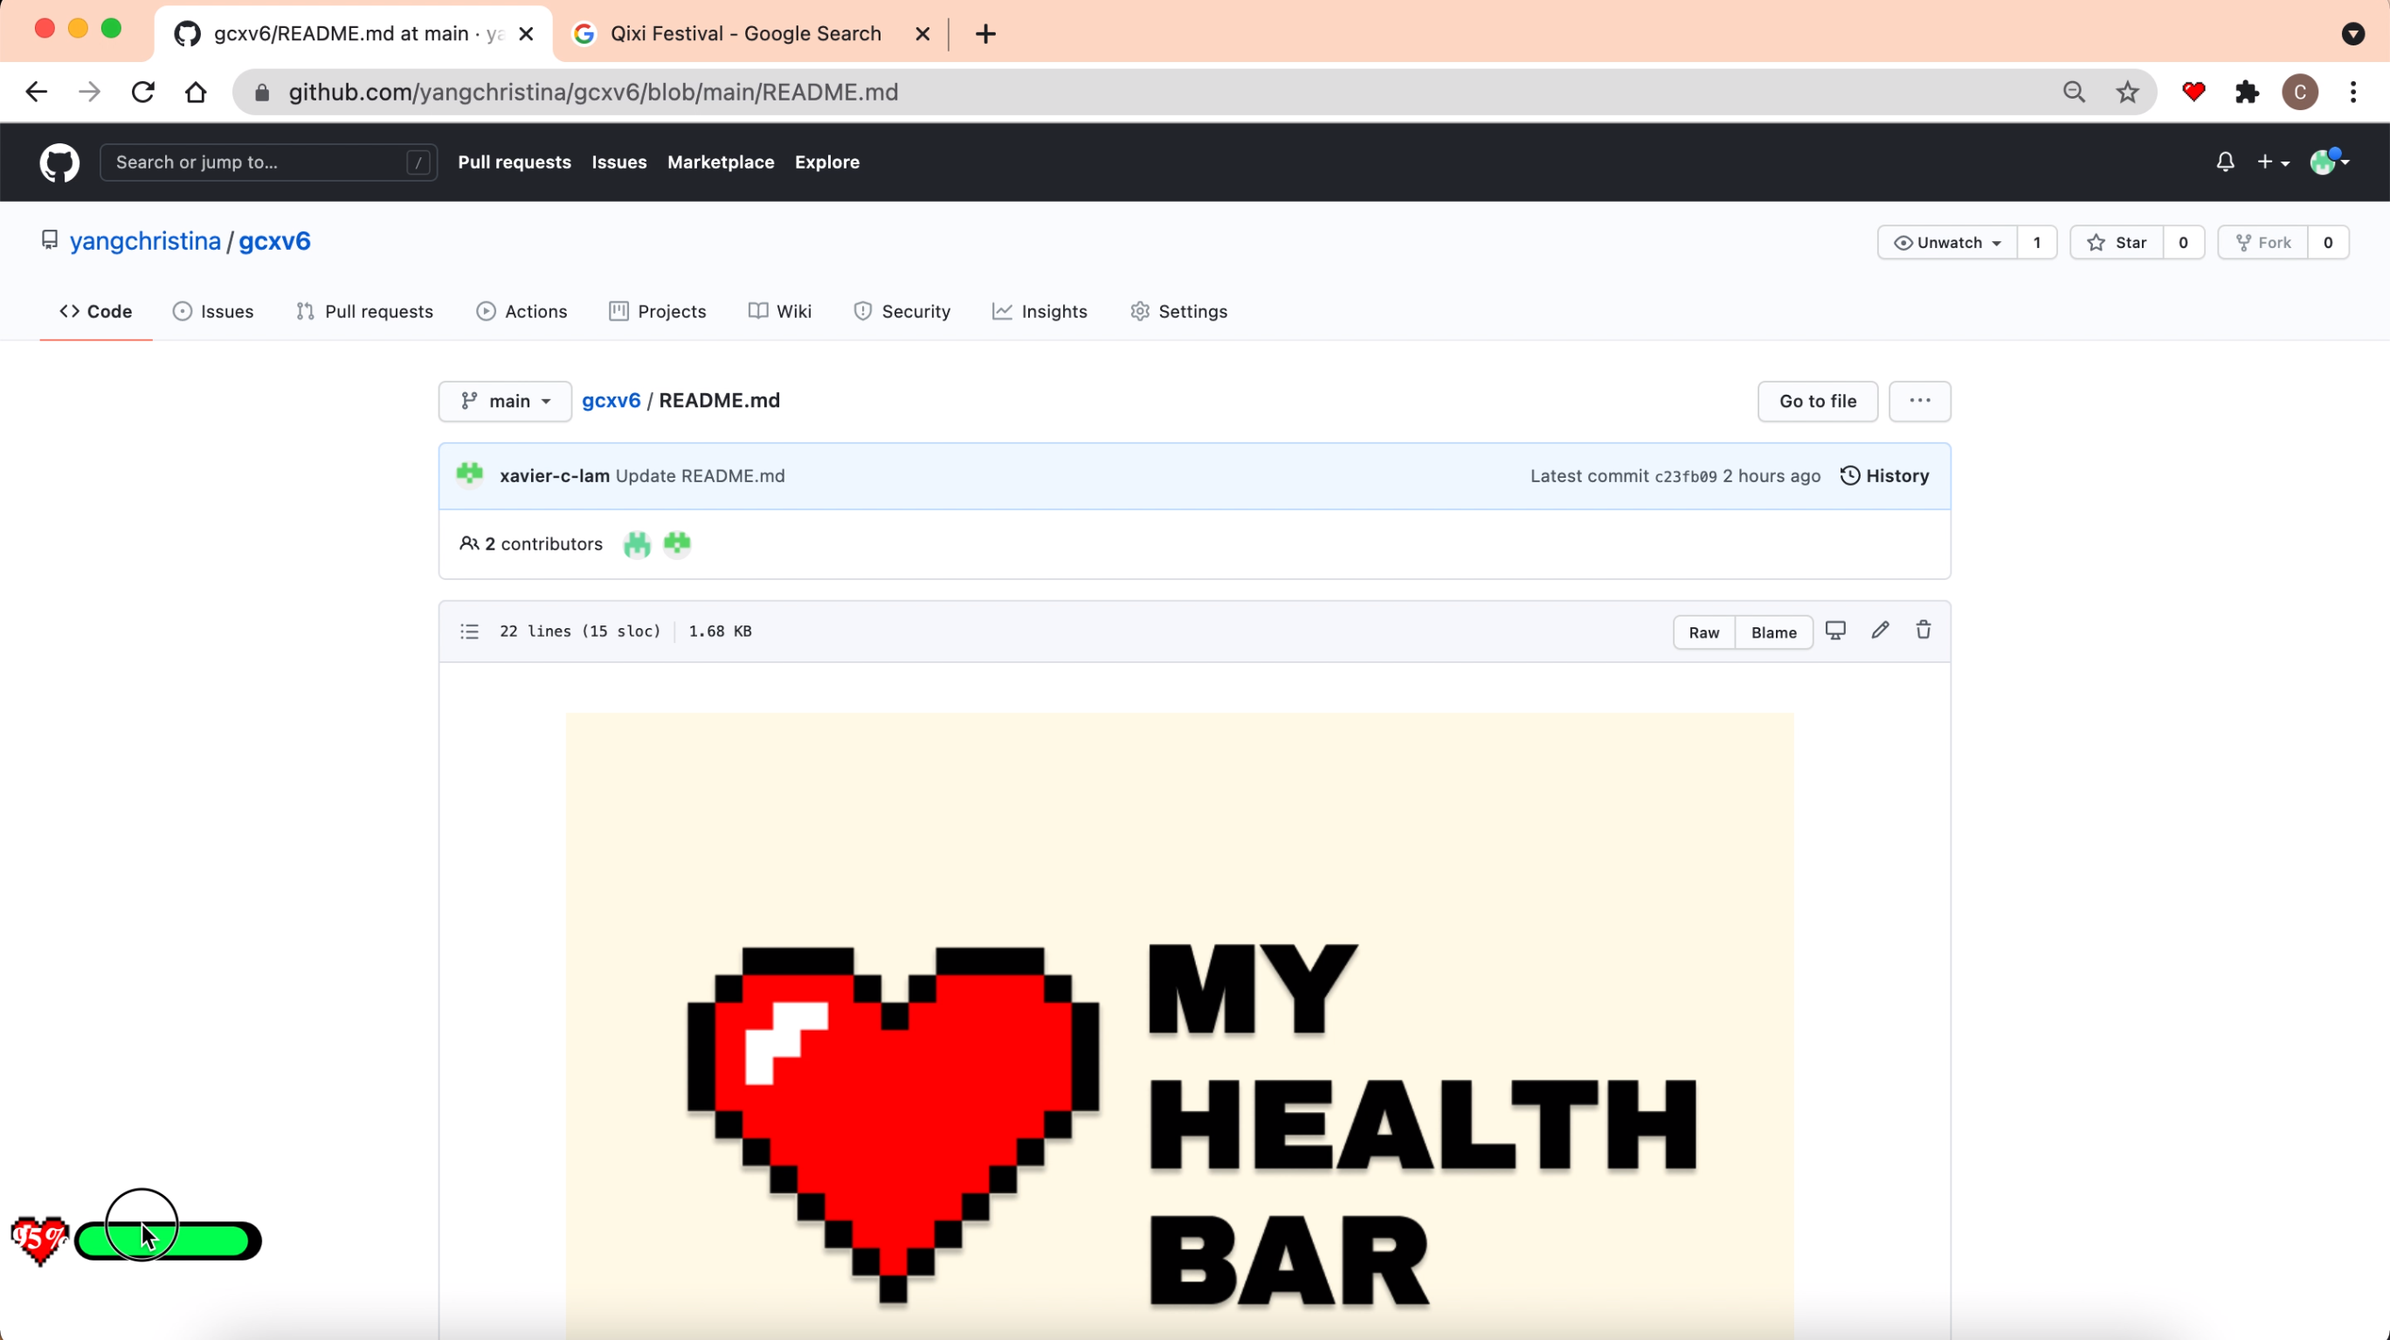Image resolution: width=2390 pixels, height=1340 pixels.
Task: Click the pencil icon to edit README.md
Action: point(1880,631)
